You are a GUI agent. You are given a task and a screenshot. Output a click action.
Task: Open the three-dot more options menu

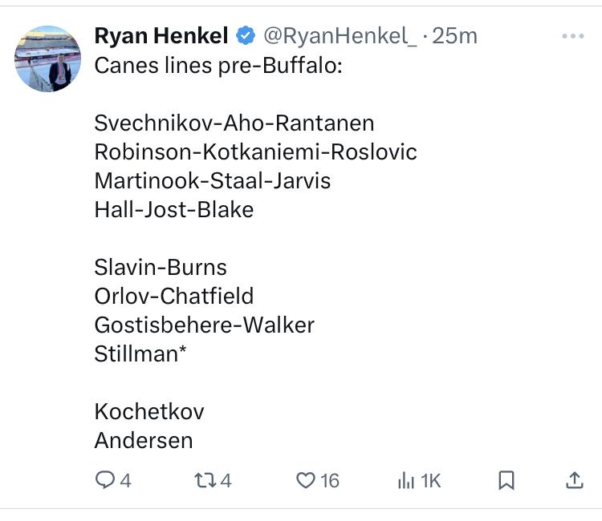[x=573, y=36]
